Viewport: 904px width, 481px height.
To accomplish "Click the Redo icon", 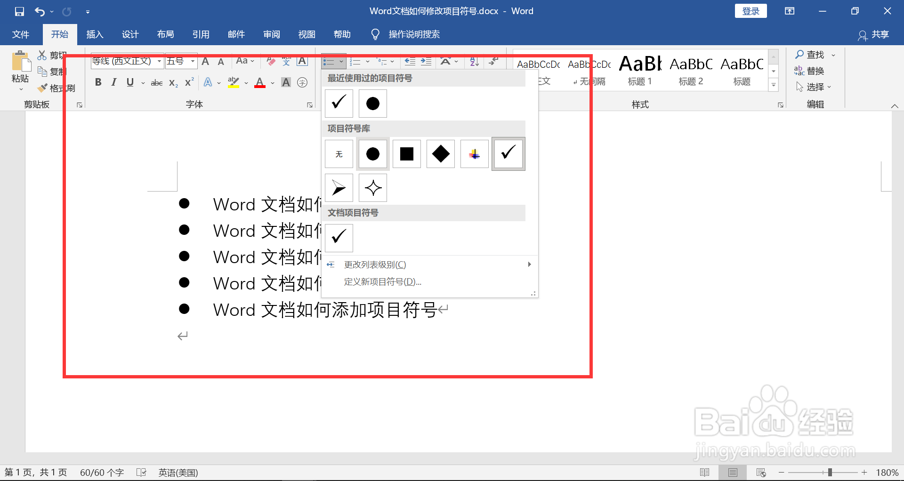I will [67, 11].
